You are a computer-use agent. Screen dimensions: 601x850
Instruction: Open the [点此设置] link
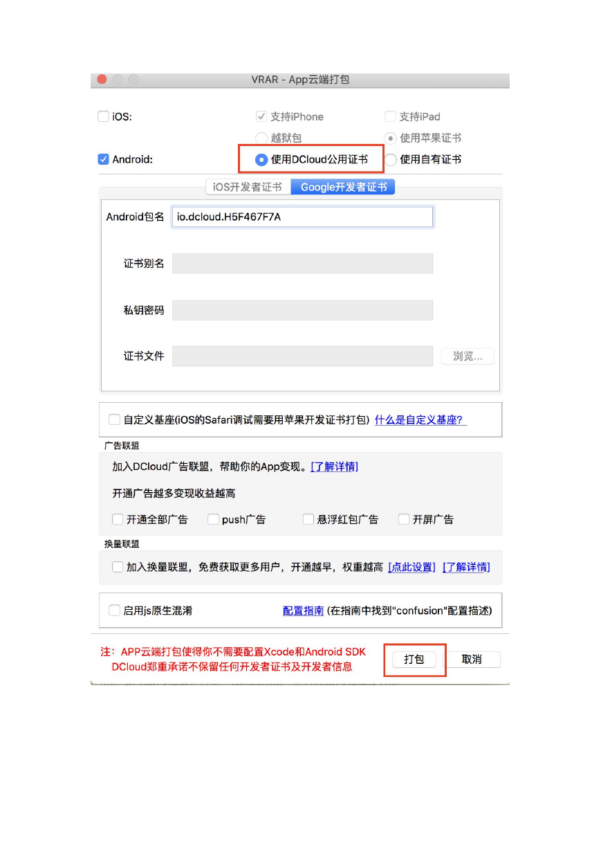coord(412,568)
